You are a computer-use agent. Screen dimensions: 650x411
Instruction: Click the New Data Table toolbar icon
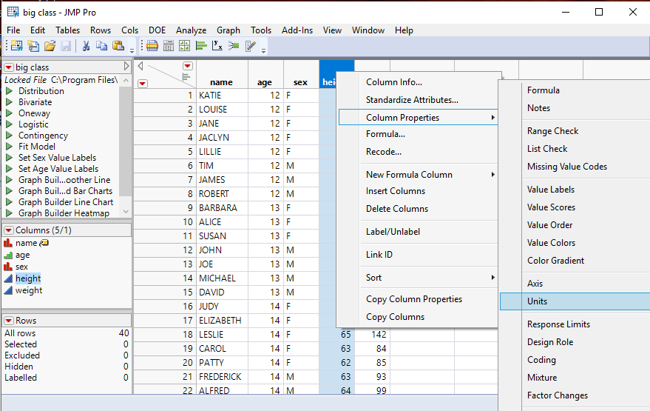pos(16,46)
